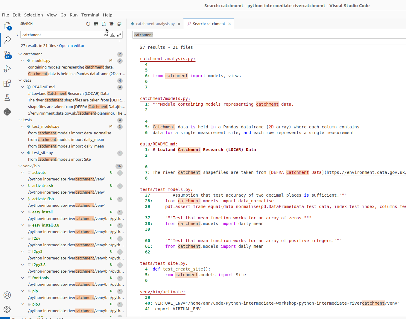This screenshot has height=319, width=406.
Task: Open data/README.md: heading in results editor
Action: 159,144
